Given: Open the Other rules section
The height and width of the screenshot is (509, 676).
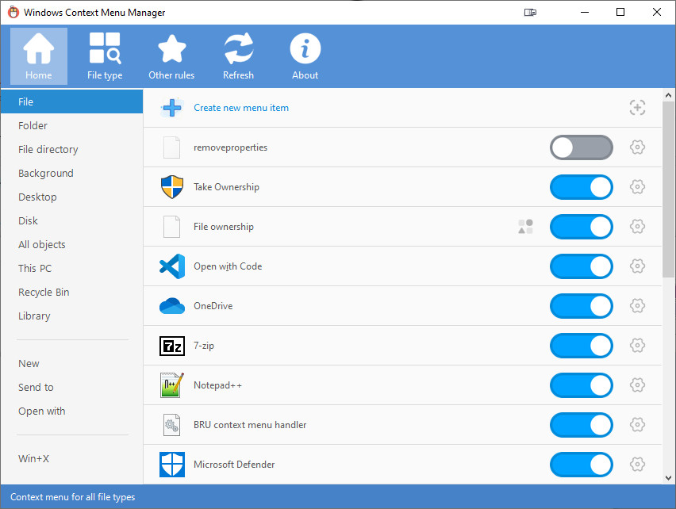Looking at the screenshot, I should coord(171,56).
